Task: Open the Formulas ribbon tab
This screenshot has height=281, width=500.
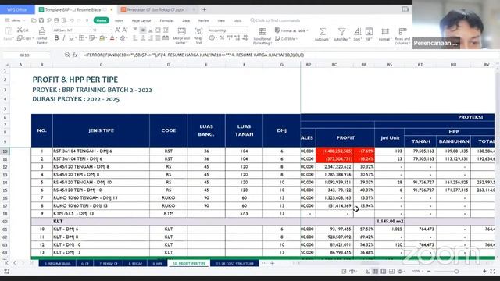Action: point(166,20)
